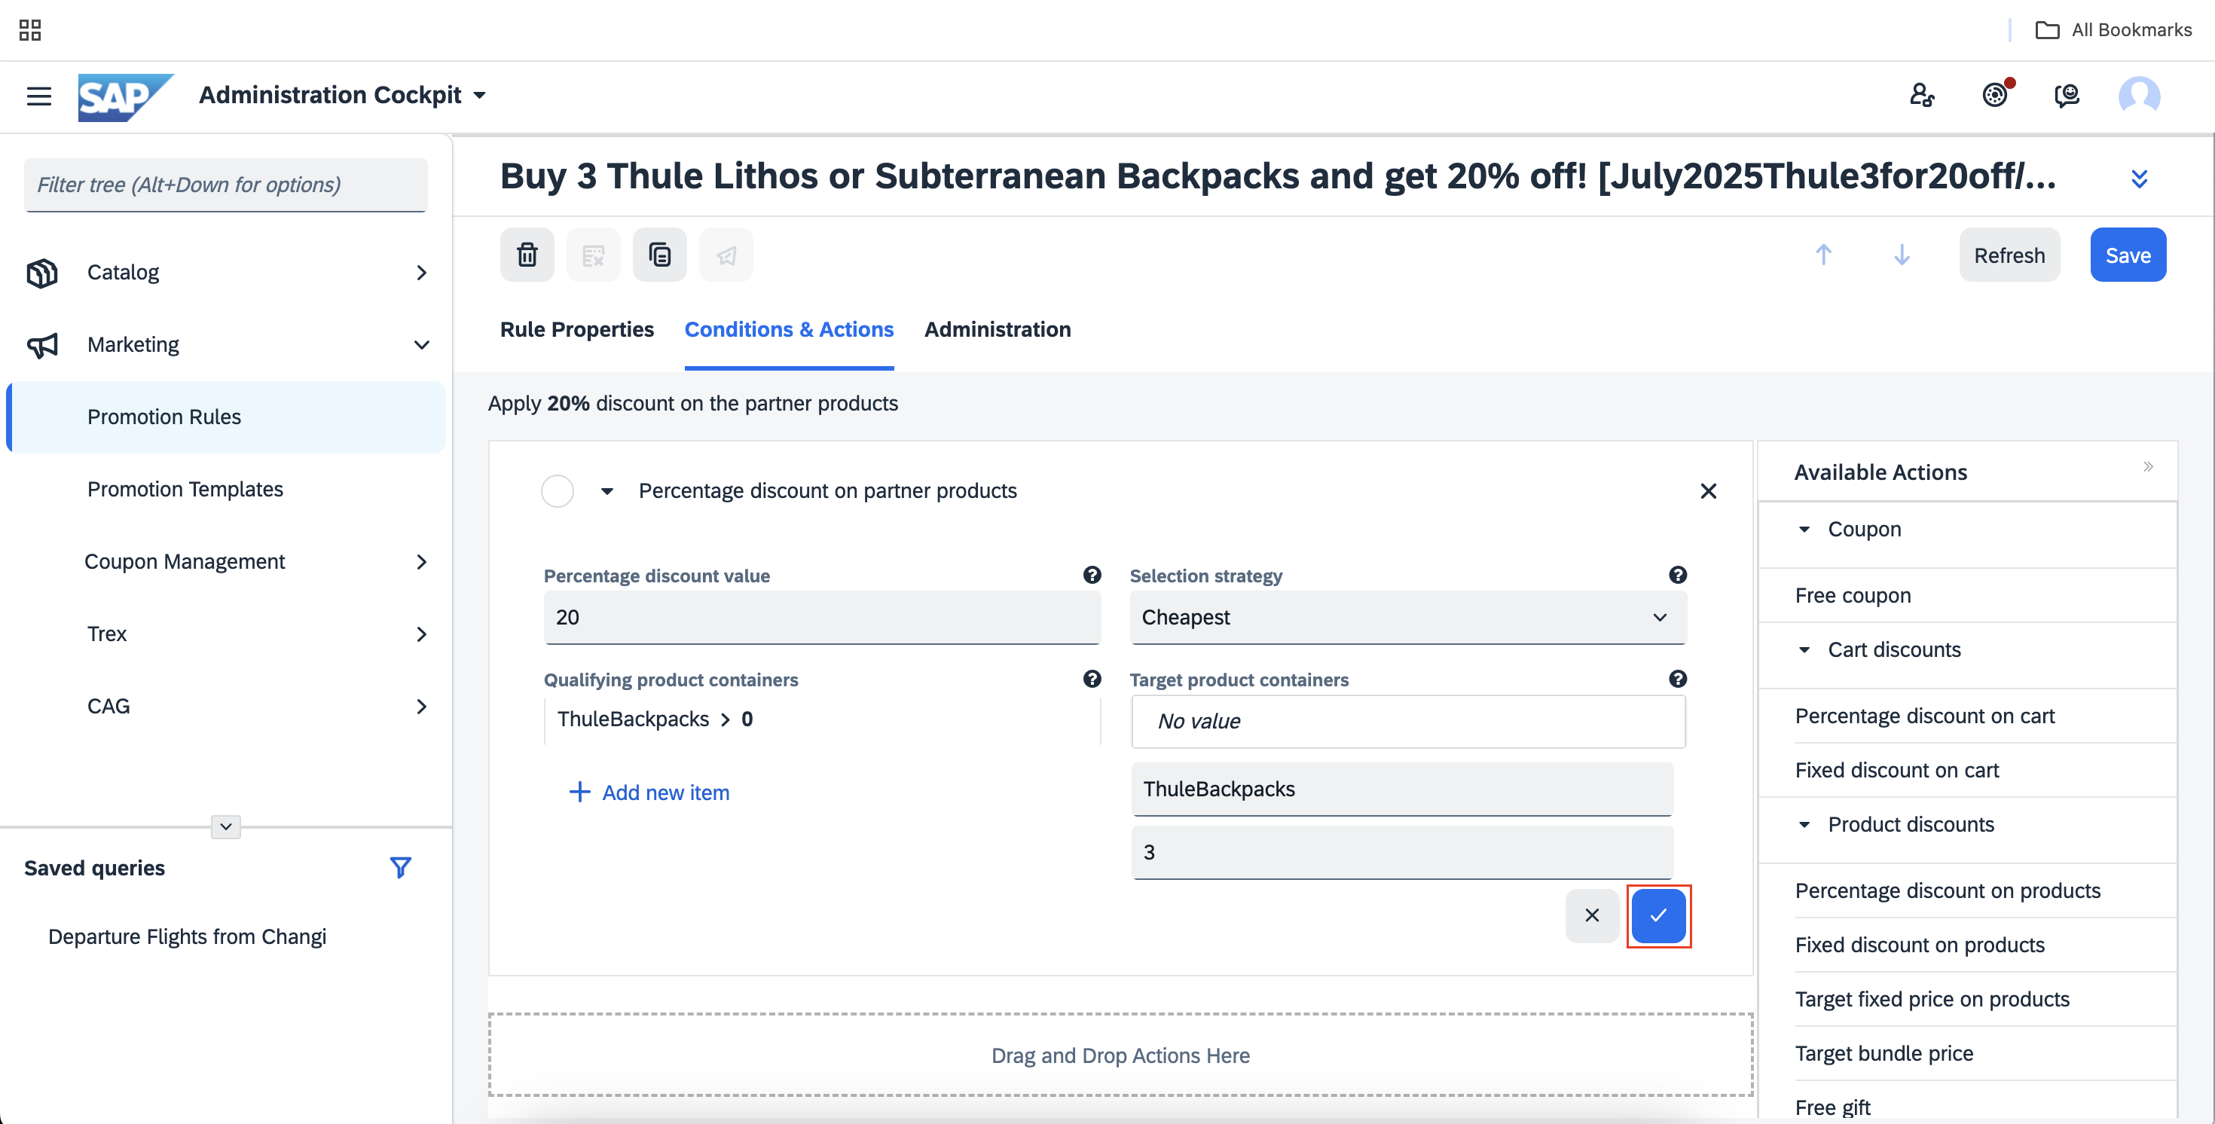2215x1124 pixels.
Task: Collapse the Marketing tree node
Action: click(x=421, y=345)
